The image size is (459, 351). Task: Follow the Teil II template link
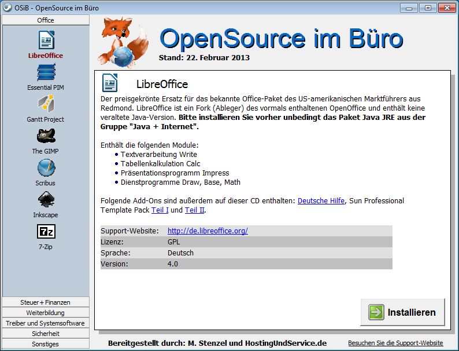pyautogui.click(x=195, y=210)
